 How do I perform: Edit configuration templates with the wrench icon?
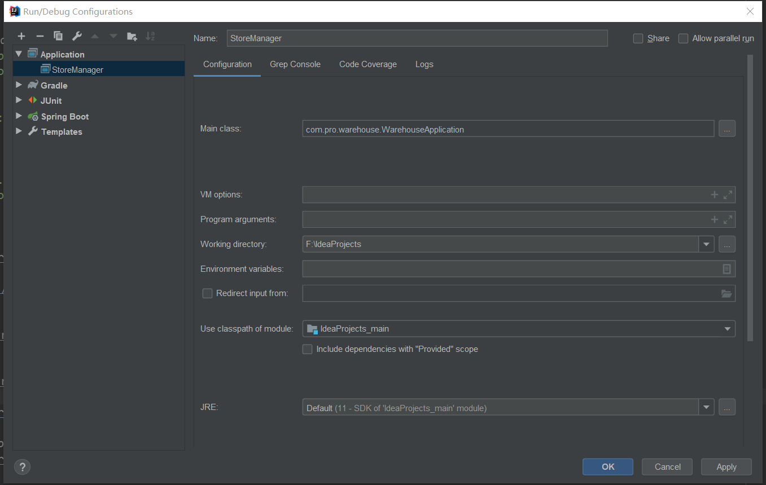tap(76, 36)
